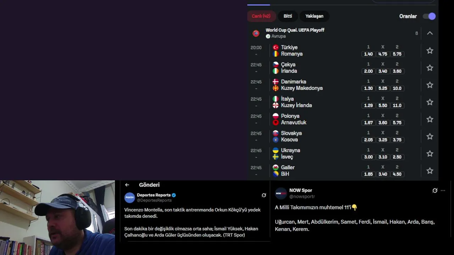
Task: Click the back arrow next to Gönderi
Action: [x=127, y=185]
